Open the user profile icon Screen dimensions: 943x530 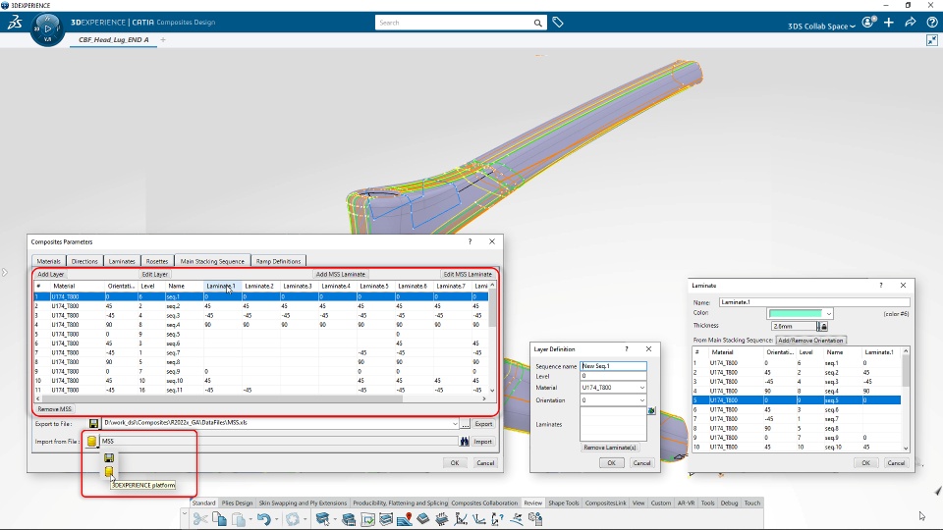coord(868,23)
